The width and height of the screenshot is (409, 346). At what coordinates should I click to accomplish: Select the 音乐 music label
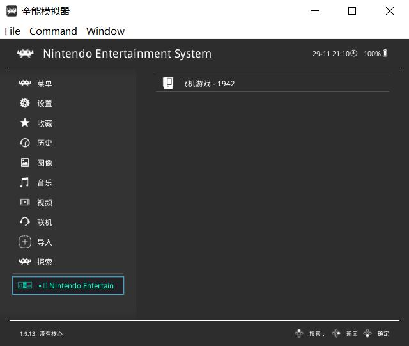click(45, 183)
